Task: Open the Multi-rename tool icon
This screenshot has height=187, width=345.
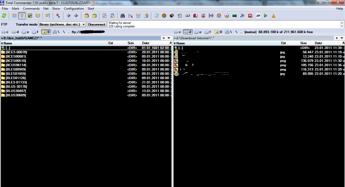Action: [x=130, y=16]
